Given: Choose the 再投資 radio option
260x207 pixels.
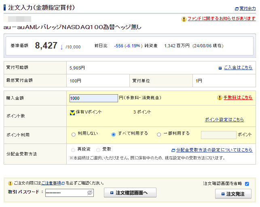Looking at the screenshot, I should (73, 150).
